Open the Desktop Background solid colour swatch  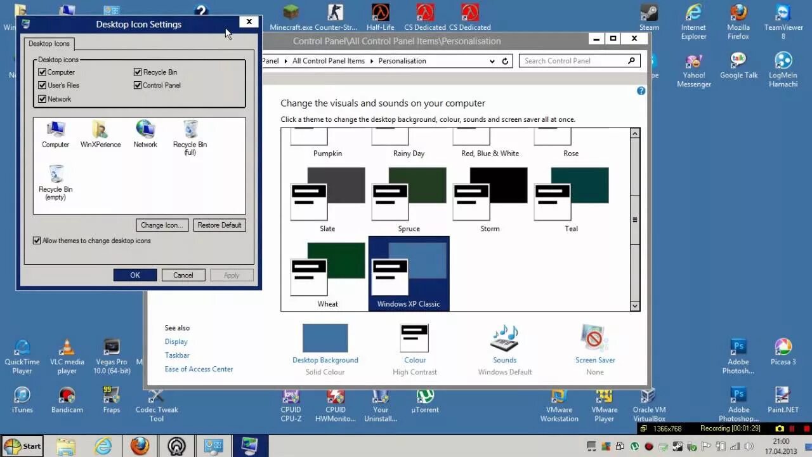[x=325, y=338]
